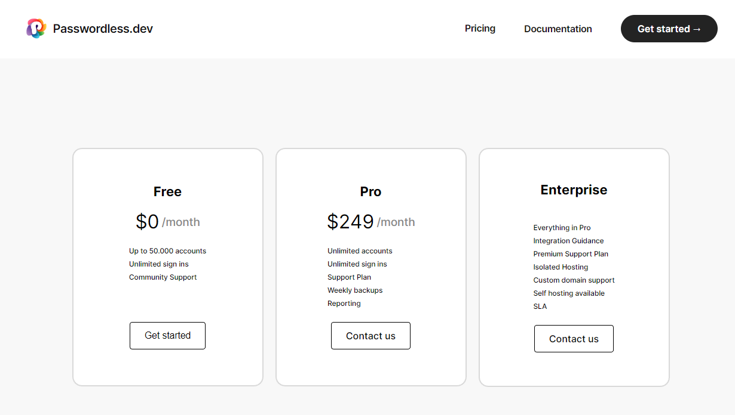Click the Up to 50.000 accounts feature
735x415 pixels.
[167, 251]
